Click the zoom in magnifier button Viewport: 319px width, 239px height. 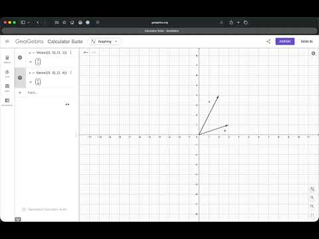click(312, 197)
